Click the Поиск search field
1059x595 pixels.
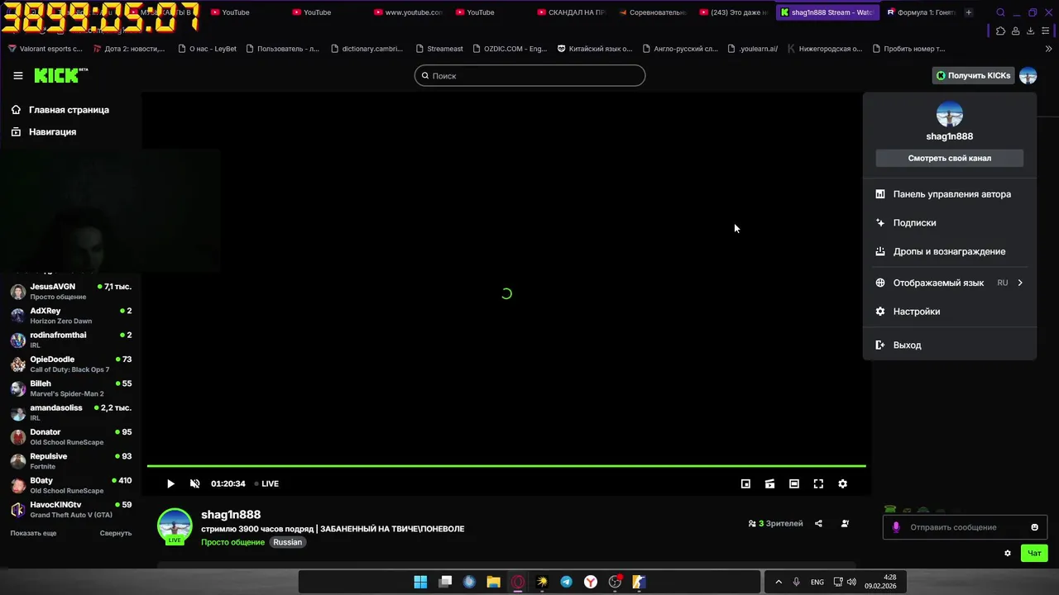pyautogui.click(x=529, y=75)
